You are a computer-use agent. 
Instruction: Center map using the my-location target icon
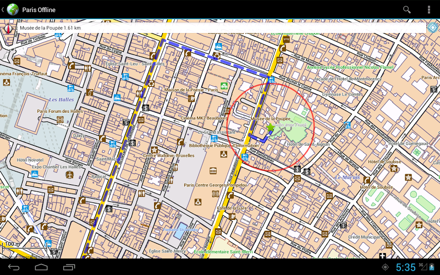pos(433,28)
